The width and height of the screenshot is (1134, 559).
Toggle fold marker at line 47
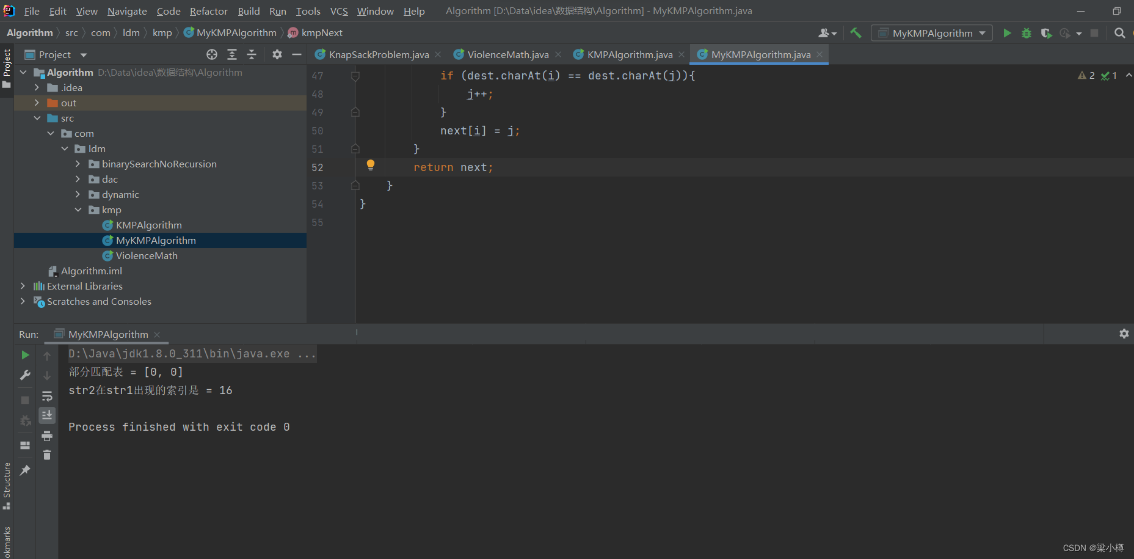355,76
